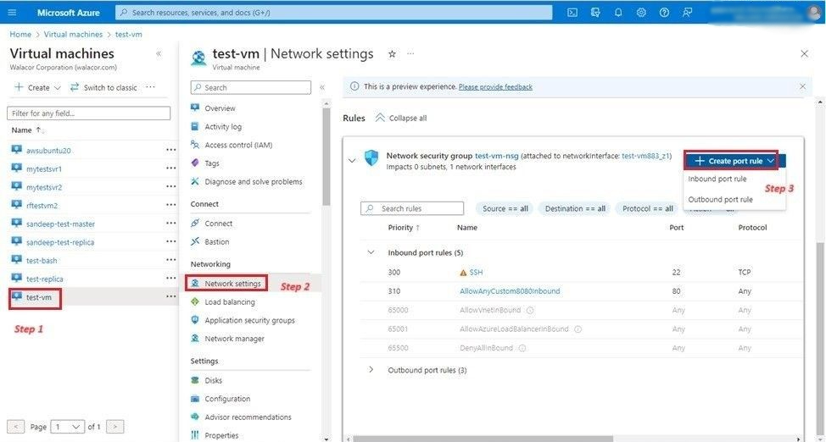Collapse the Virtual machines list pane
This screenshot has height=442, width=826.
(x=159, y=53)
